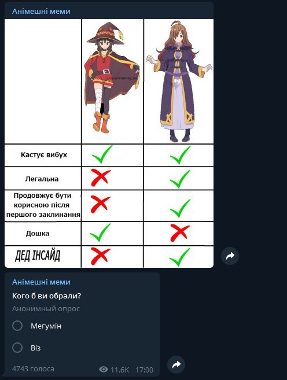Click the Анонимный опрос label
Image resolution: width=287 pixels, height=380 pixels.
(46, 309)
